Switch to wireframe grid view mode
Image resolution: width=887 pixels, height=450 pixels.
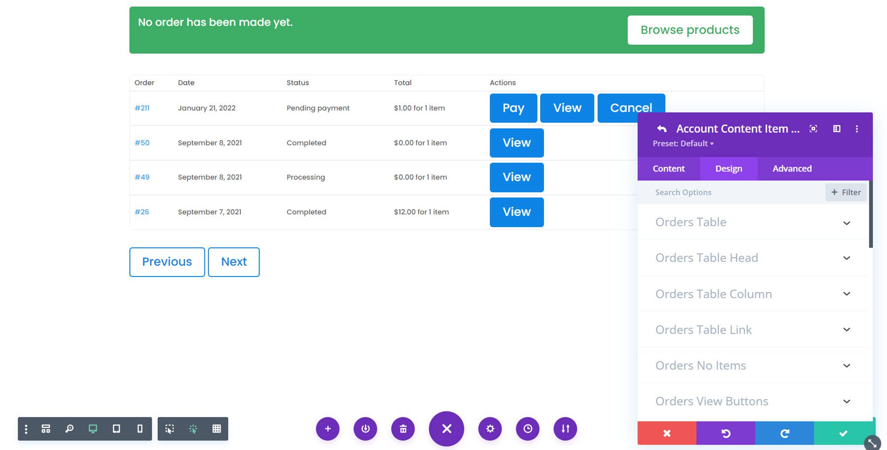point(216,429)
